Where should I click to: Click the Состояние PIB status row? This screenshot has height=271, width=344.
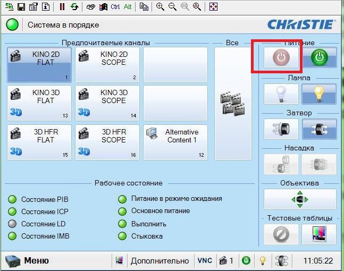click(38, 199)
